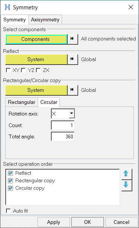139x228 pixels.
Task: Click into the Count input field
Action: pos(63,125)
